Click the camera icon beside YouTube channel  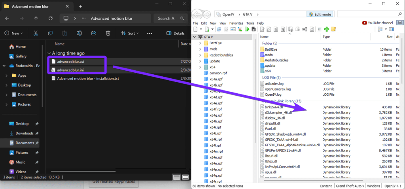click(400, 23)
